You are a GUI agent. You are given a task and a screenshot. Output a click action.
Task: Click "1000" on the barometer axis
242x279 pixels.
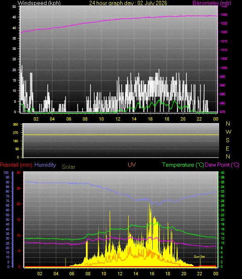(224, 68)
